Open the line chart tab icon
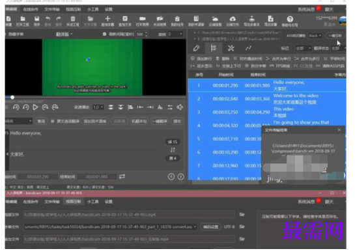Viewport: 355px width, 251px height. pyautogui.click(x=248, y=48)
